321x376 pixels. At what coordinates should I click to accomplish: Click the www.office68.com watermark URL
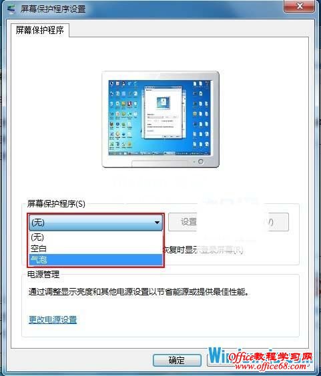270,366
